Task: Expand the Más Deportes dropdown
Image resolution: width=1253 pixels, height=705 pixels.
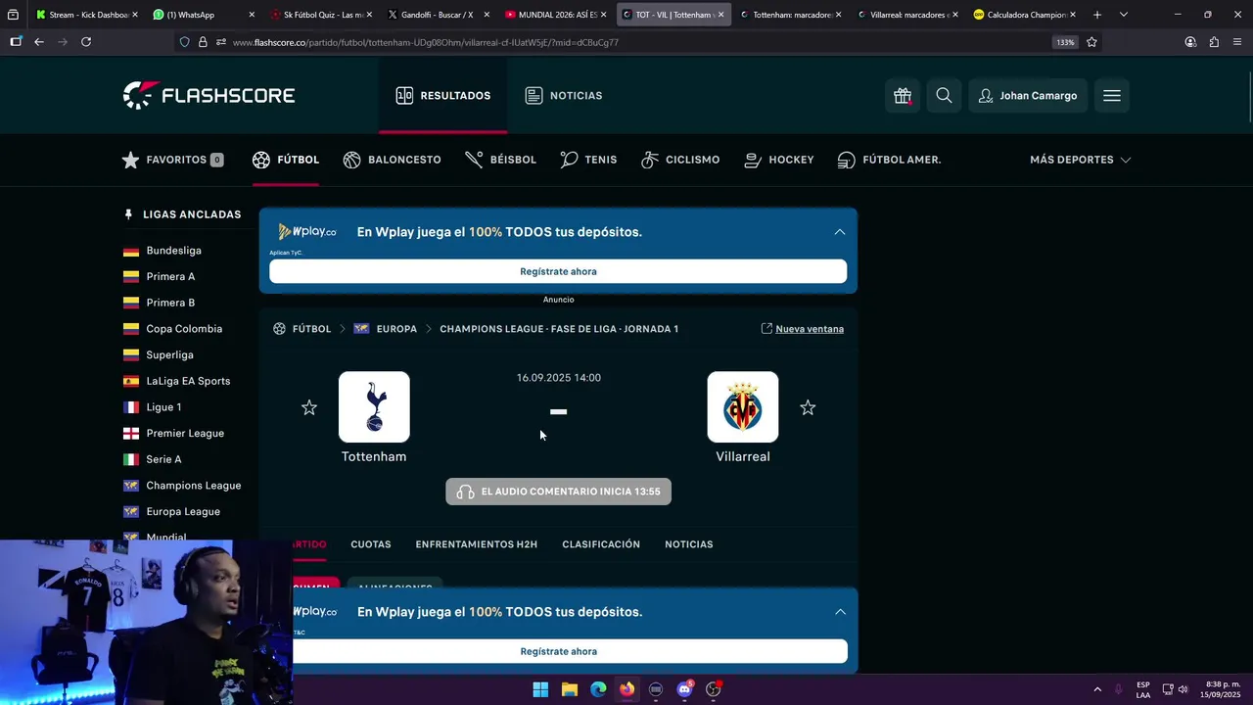Action: click(1080, 160)
